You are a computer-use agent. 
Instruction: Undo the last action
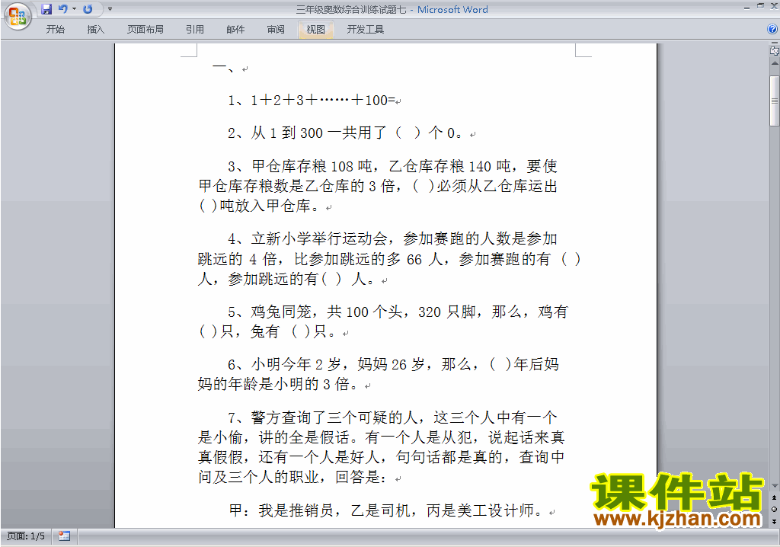pyautogui.click(x=63, y=9)
